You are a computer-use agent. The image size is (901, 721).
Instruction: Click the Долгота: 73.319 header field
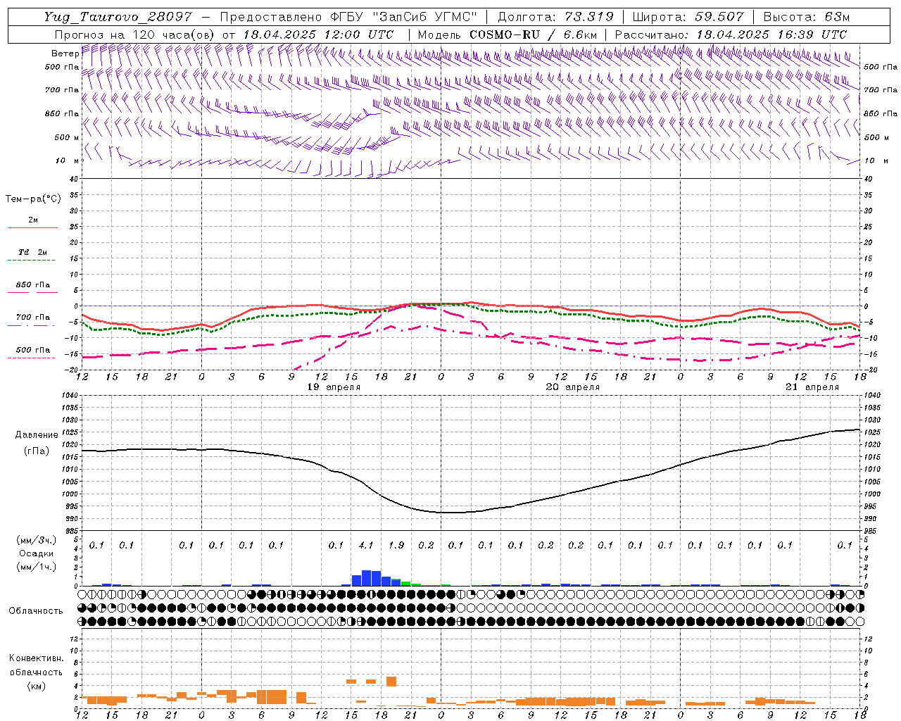point(555,17)
